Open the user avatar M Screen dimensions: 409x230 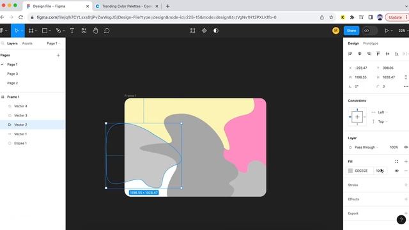(x=336, y=31)
